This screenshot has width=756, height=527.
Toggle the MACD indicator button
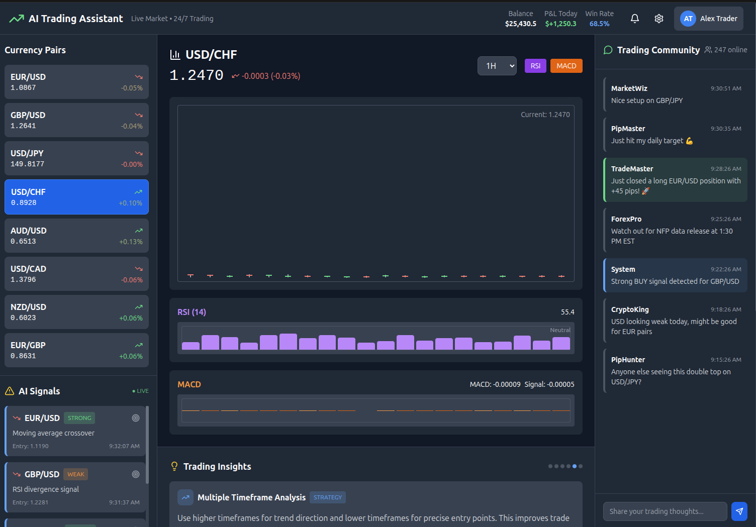(566, 66)
